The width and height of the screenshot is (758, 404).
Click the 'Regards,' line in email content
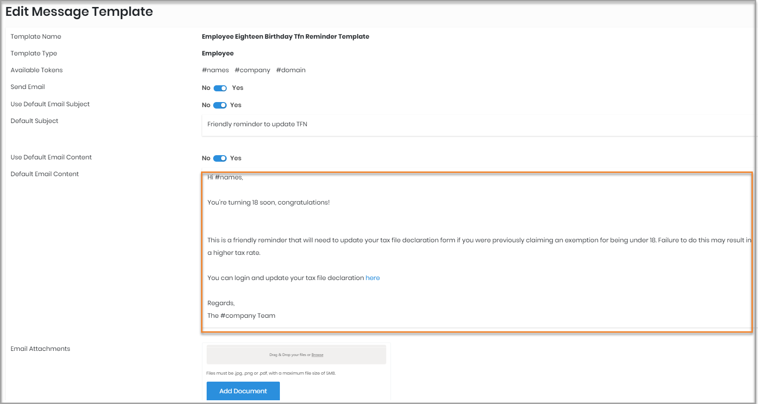point(221,303)
